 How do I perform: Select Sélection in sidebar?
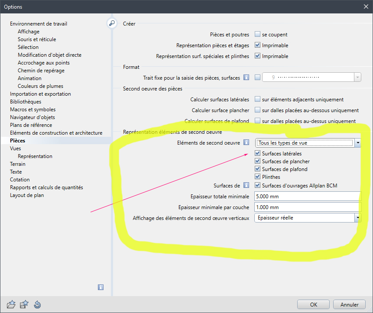coord(28,47)
